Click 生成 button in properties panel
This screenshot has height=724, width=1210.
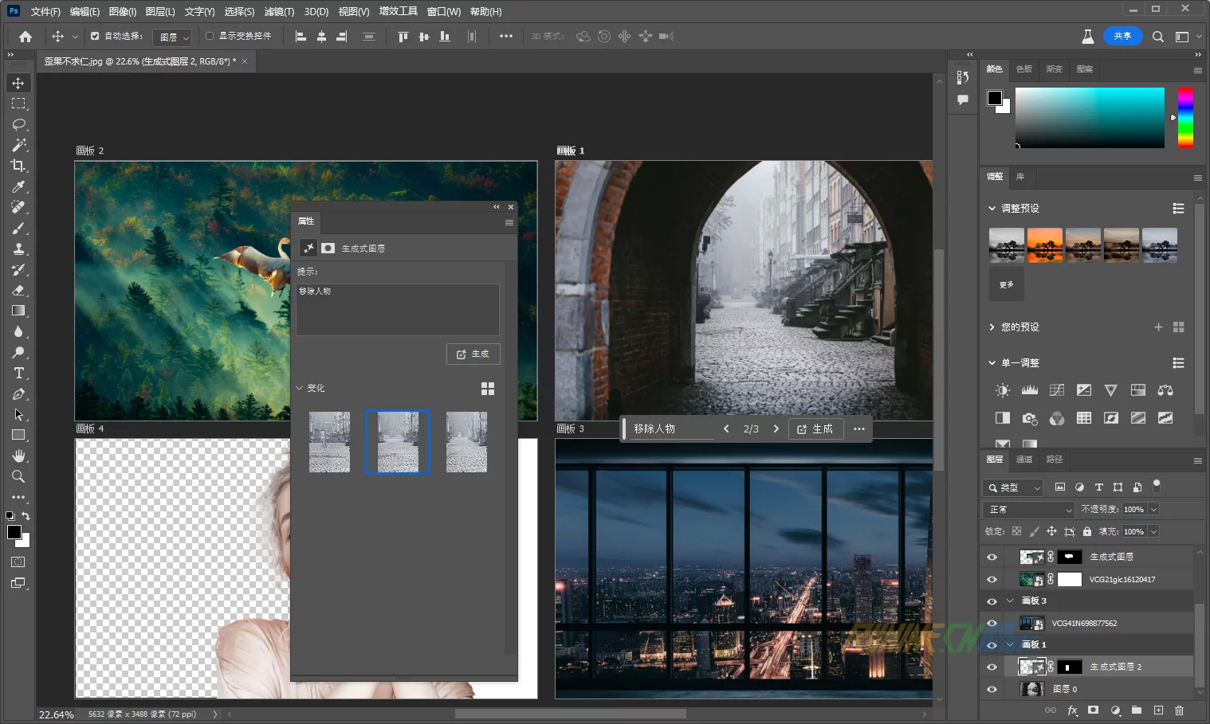tap(473, 354)
